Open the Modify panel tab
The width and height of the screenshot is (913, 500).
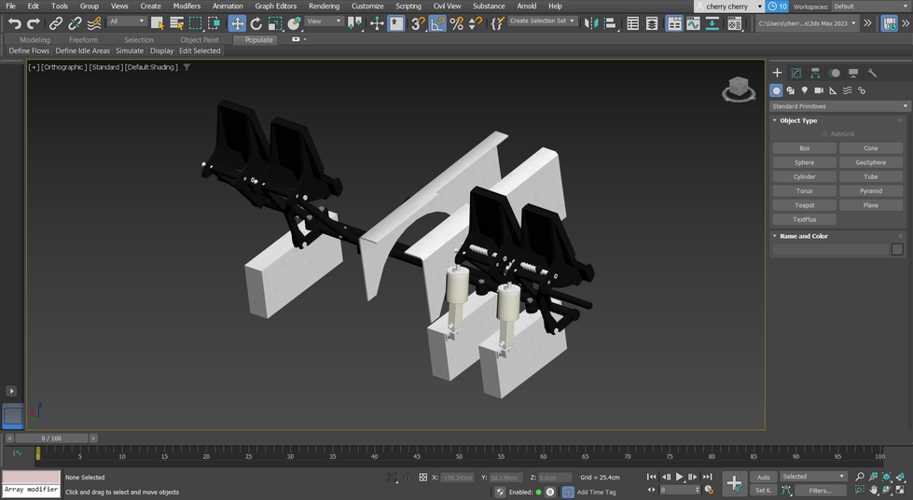tap(796, 73)
